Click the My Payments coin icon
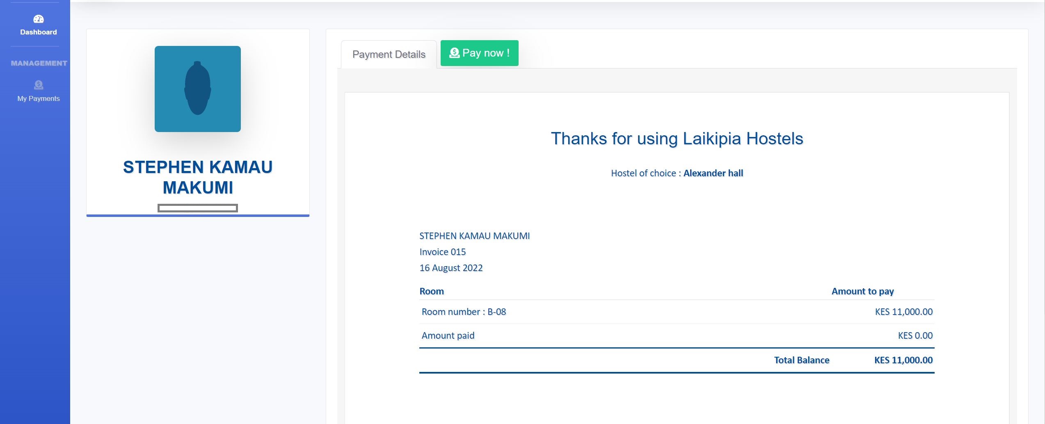 point(39,85)
